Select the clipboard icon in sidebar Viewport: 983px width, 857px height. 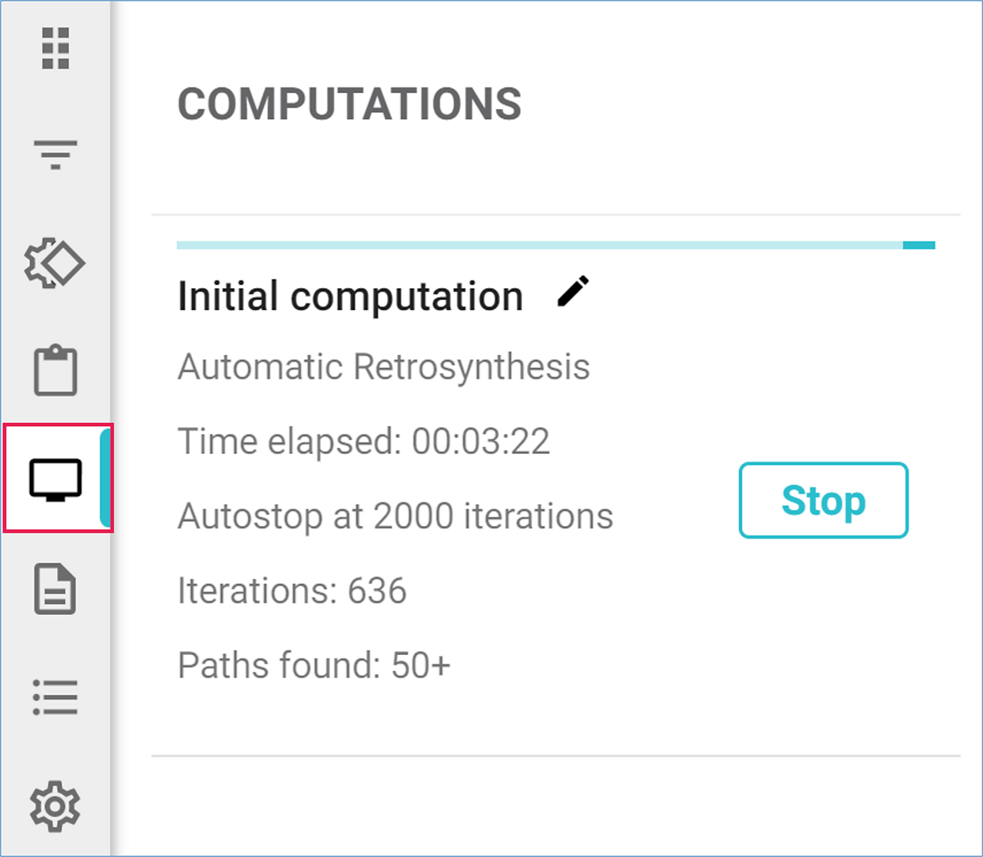(x=55, y=371)
